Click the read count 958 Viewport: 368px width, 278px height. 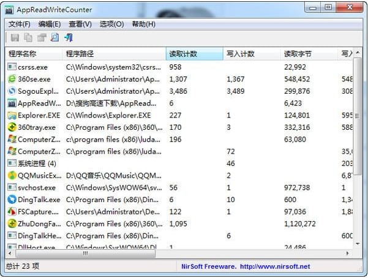(175, 67)
